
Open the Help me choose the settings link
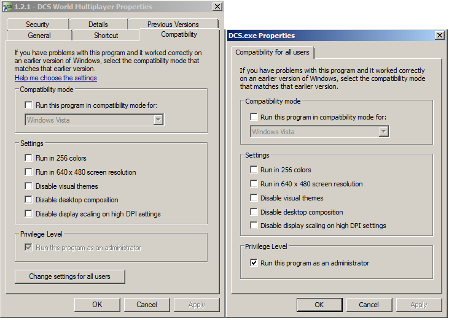[x=56, y=78]
